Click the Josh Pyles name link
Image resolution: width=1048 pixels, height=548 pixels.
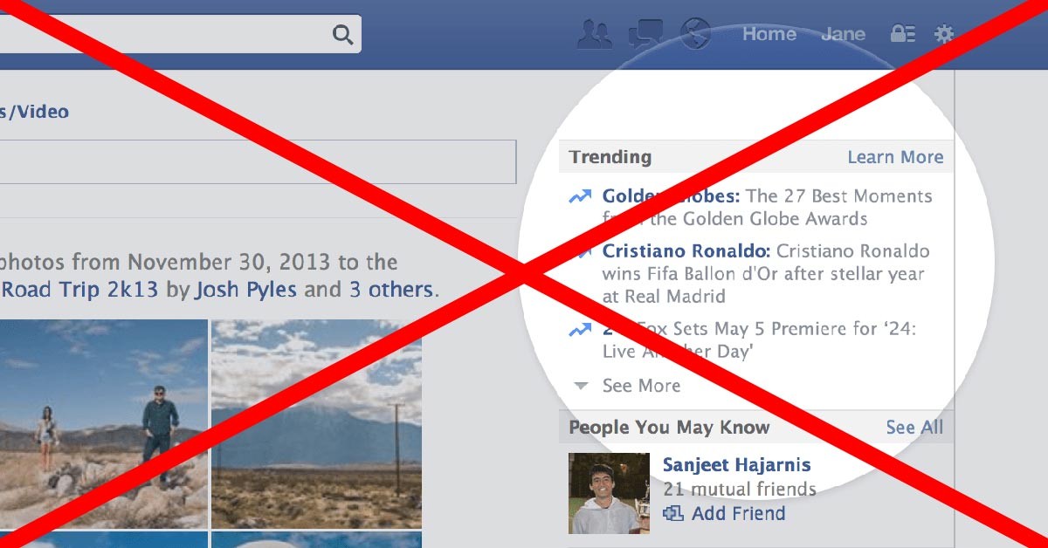pos(245,289)
